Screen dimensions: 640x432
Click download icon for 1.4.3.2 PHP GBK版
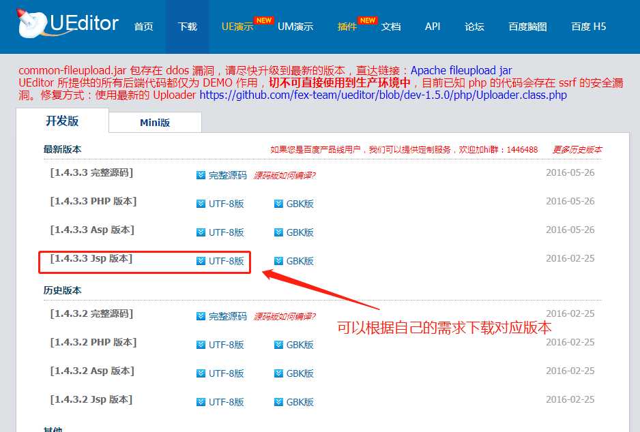[x=278, y=345]
